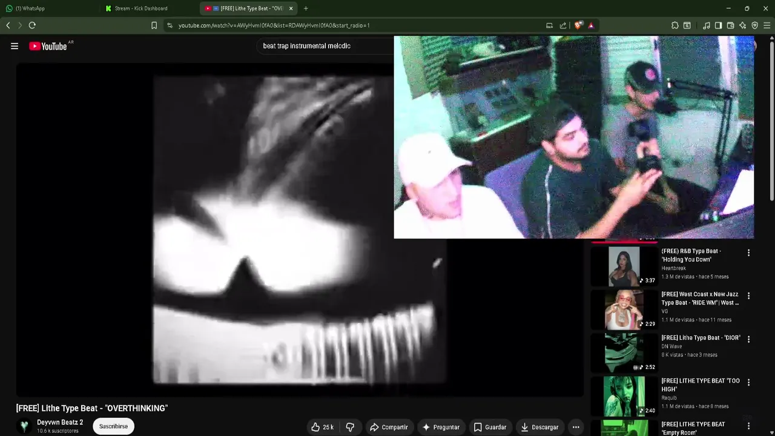Open '[FREE] Lithe Type Beat - DIOR' title

click(701, 338)
